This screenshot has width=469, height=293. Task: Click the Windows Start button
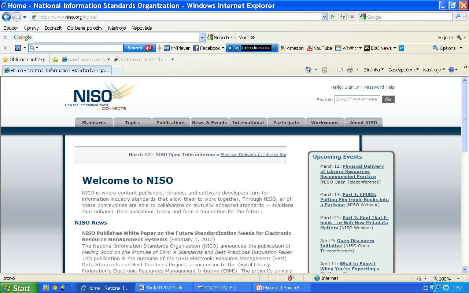tap(19, 288)
